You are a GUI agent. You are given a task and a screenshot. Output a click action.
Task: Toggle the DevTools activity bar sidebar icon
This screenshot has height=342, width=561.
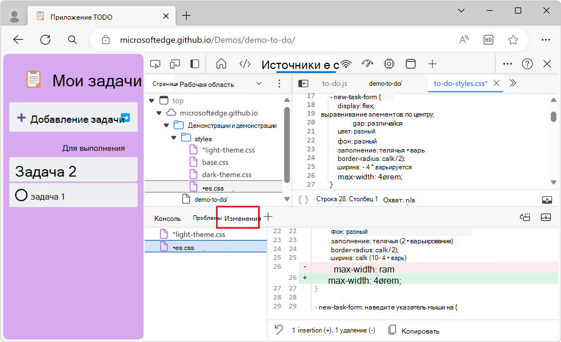click(x=195, y=64)
